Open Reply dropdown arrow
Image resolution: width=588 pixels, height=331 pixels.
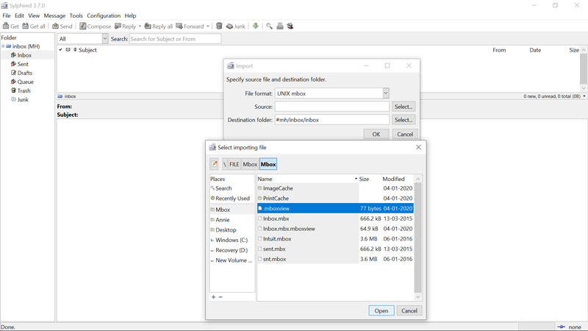click(x=140, y=26)
